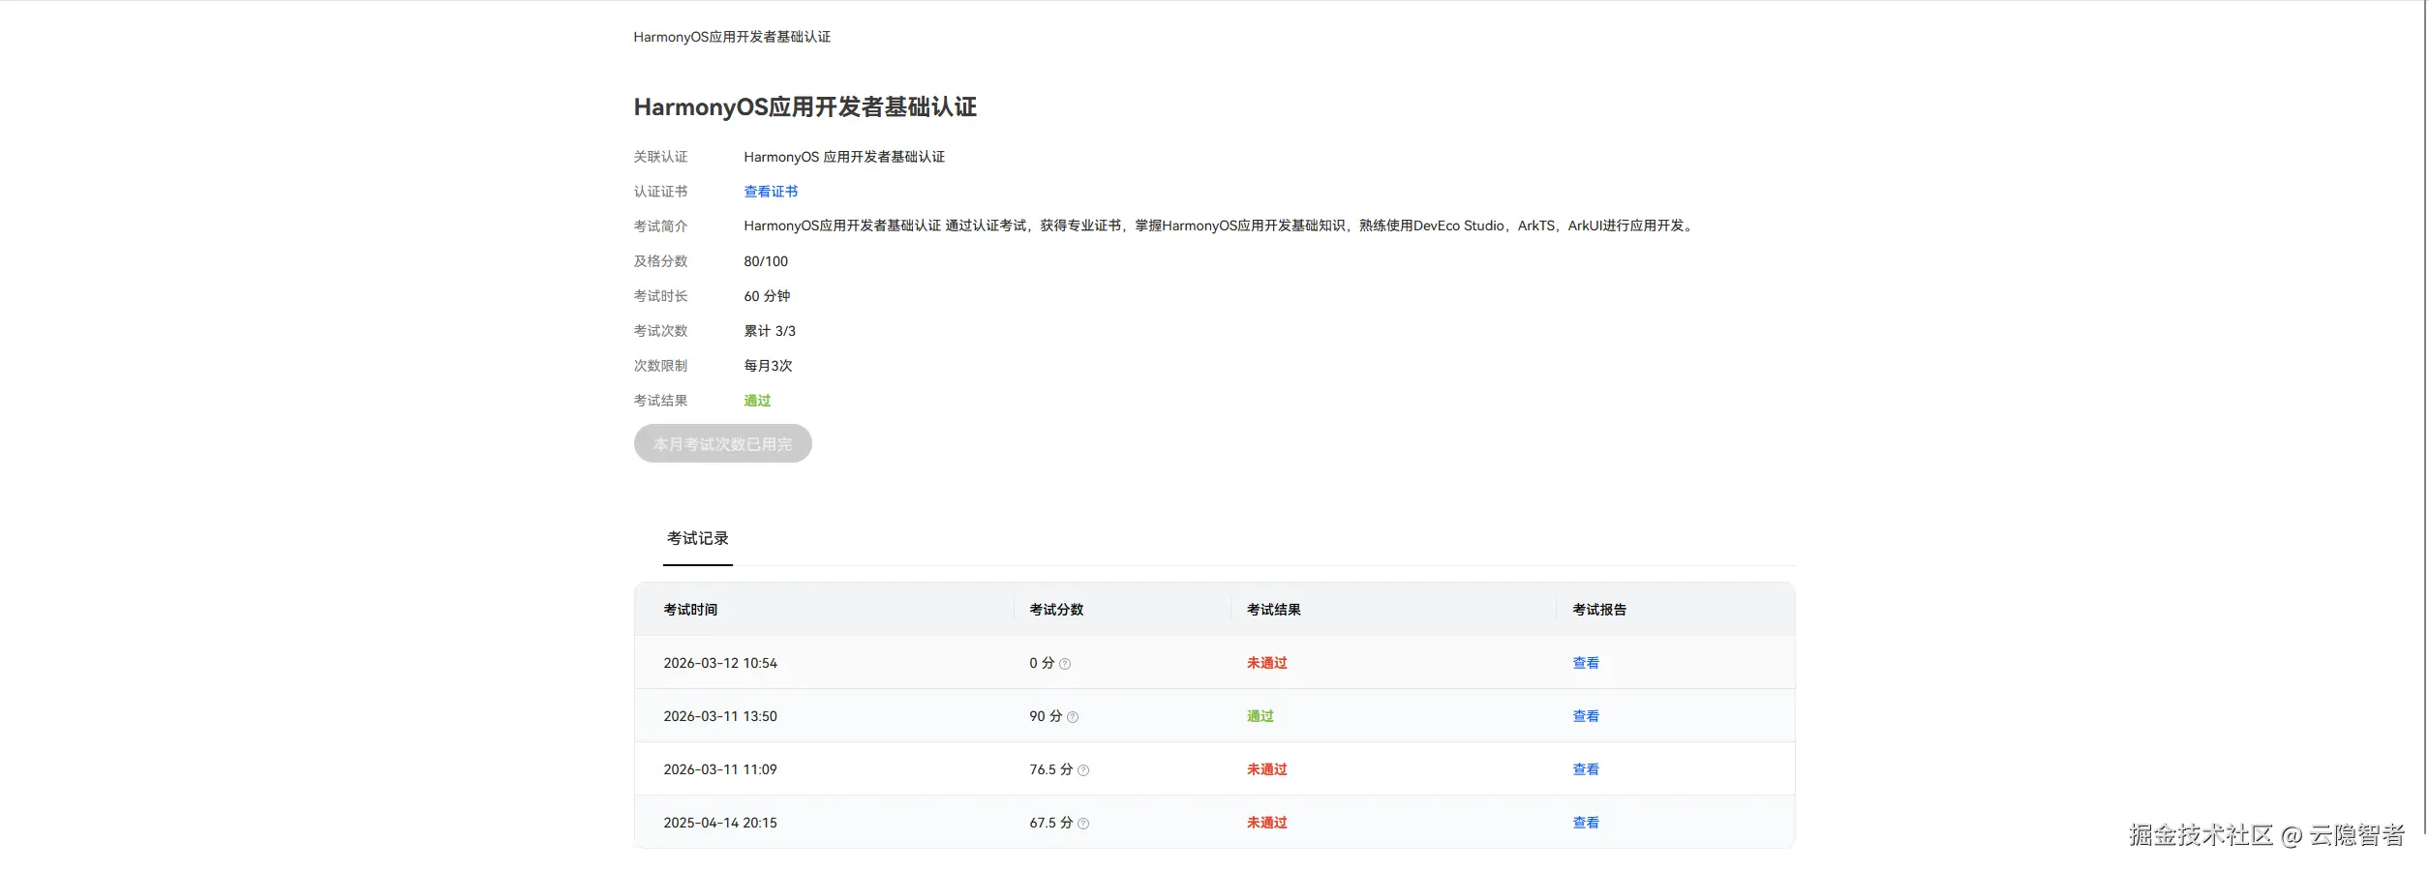
Task: Click 未通过 result for the 2026-03-12 exam
Action: (x=1266, y=663)
